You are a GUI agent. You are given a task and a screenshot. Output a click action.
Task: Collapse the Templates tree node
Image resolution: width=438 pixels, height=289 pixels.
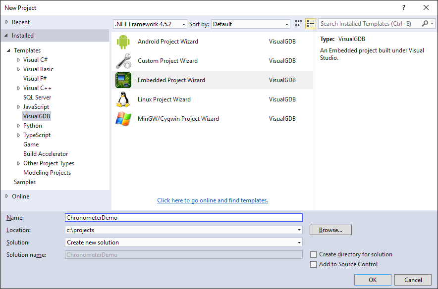[x=8, y=50]
